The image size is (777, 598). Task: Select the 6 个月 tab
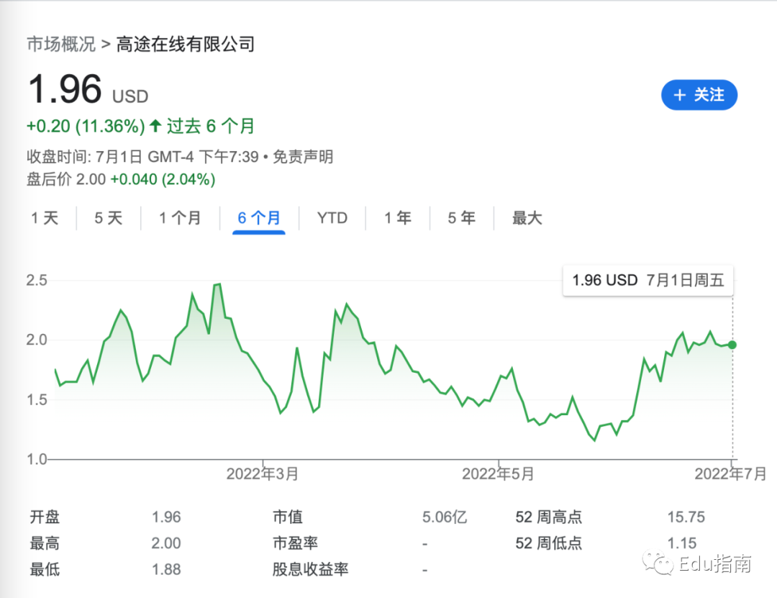pos(259,217)
